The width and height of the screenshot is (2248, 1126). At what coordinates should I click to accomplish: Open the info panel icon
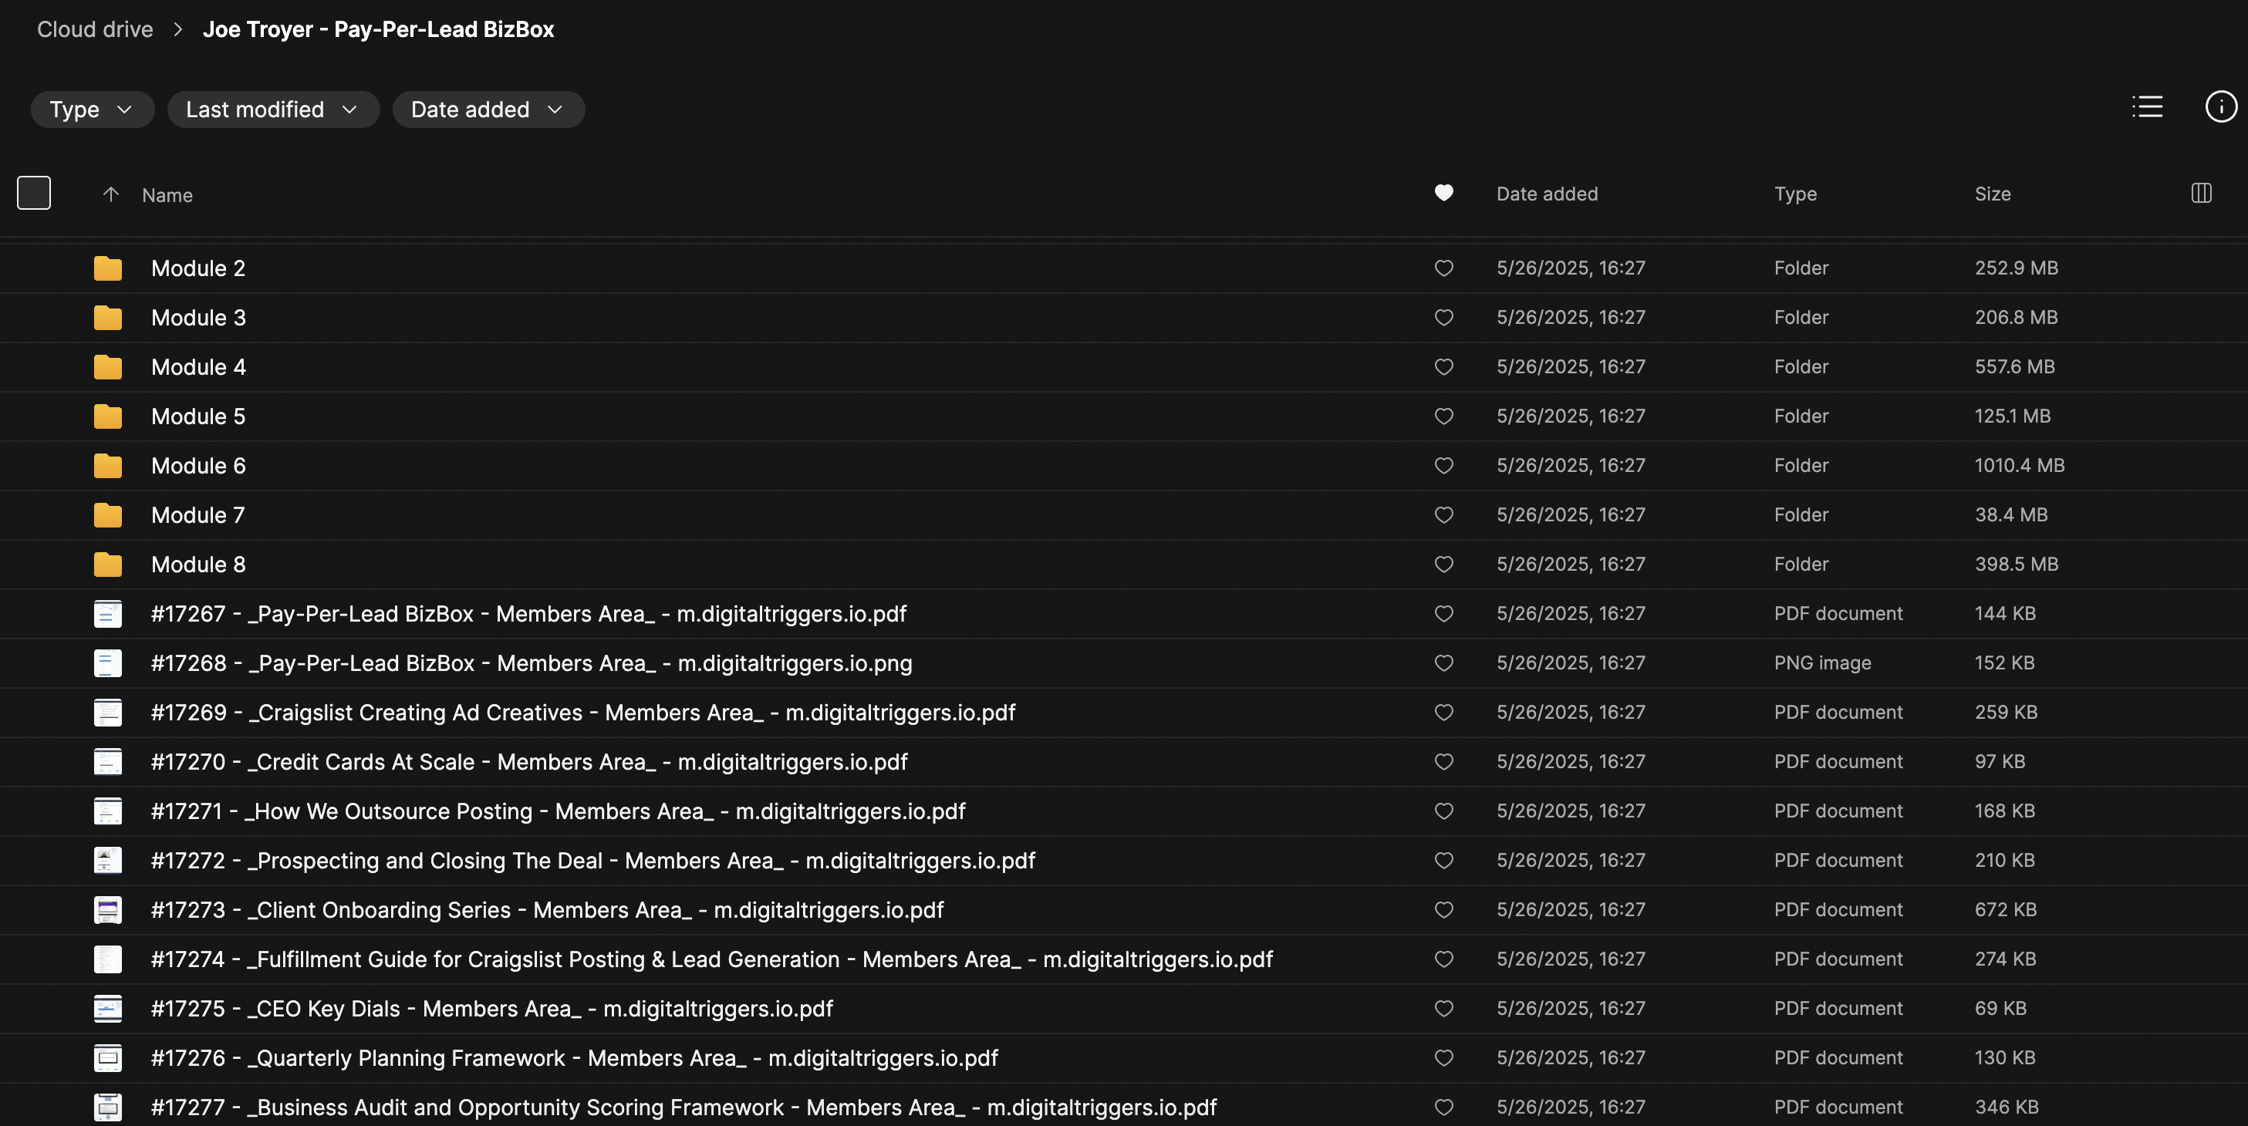pos(2220,106)
